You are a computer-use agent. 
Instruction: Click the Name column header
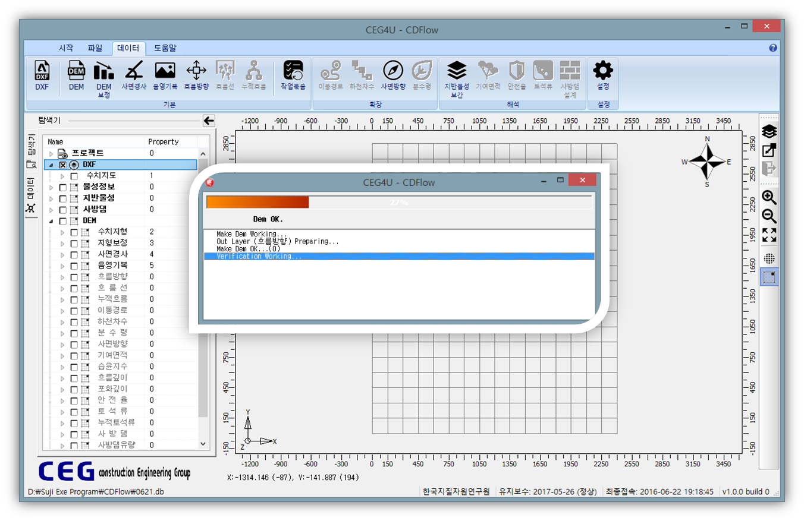pos(95,142)
